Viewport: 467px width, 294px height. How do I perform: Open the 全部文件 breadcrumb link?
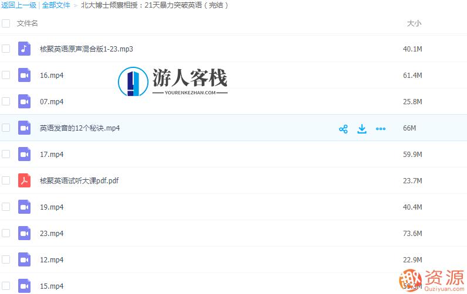56,5
